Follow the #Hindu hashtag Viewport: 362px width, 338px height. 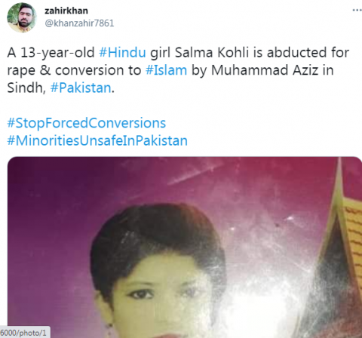122,53
